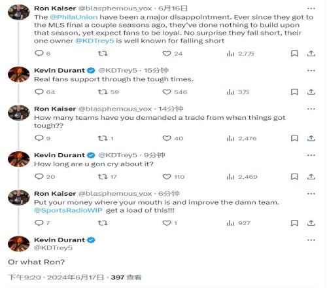The height and width of the screenshot is (288, 327).
Task: Bookmark the 'How long are u' tweet
Action: (294, 177)
